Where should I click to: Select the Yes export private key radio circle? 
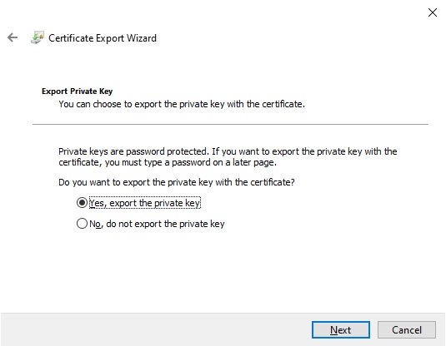(x=82, y=203)
